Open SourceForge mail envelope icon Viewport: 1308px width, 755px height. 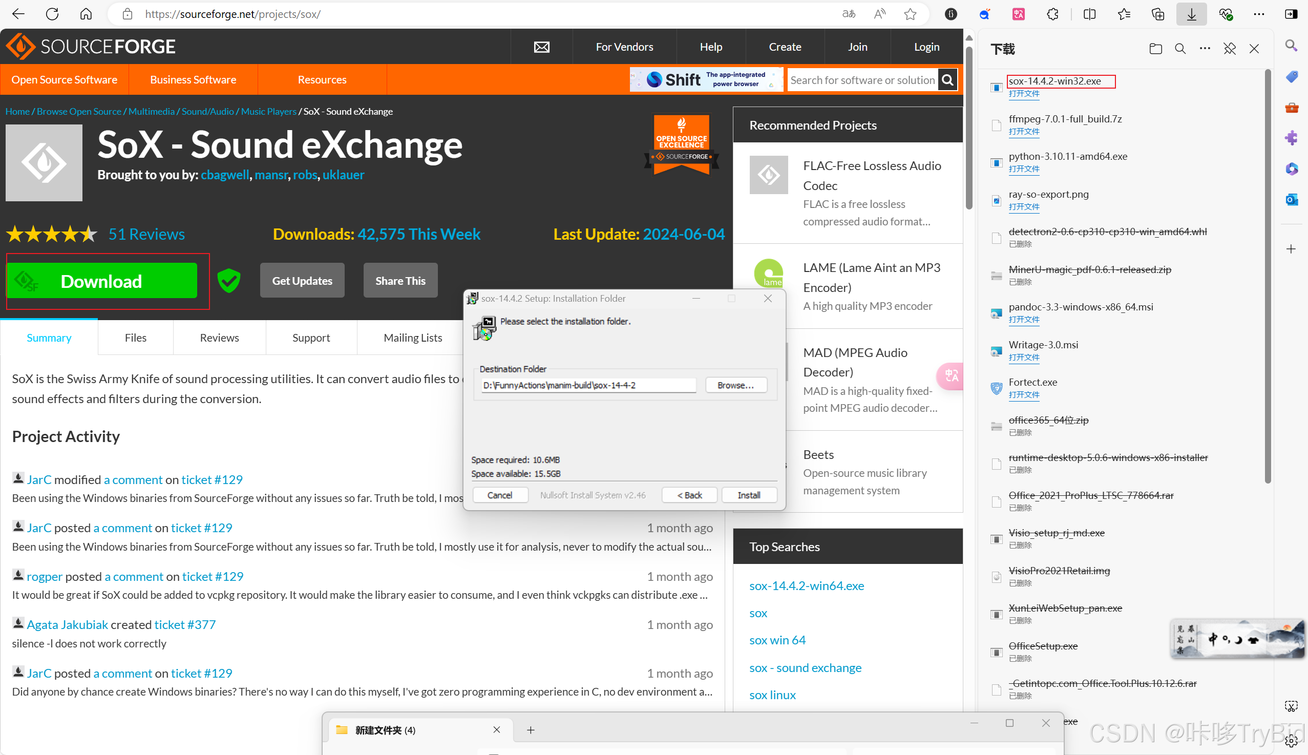pyautogui.click(x=542, y=47)
